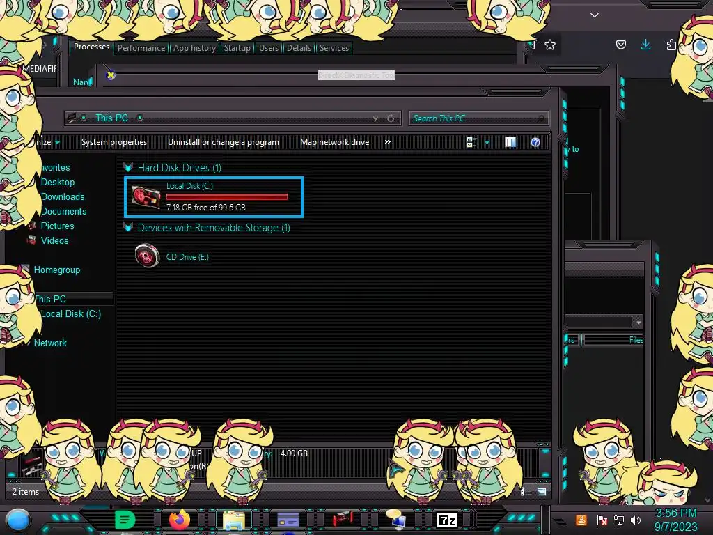Image resolution: width=713 pixels, height=535 pixels.
Task: Click the network tray icon
Action: coord(619,520)
